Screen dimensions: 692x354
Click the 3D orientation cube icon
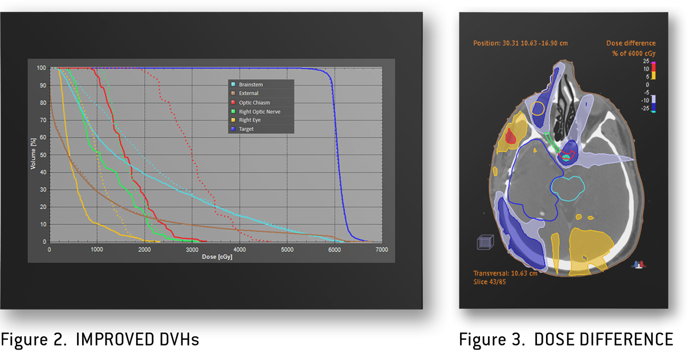coord(484,243)
